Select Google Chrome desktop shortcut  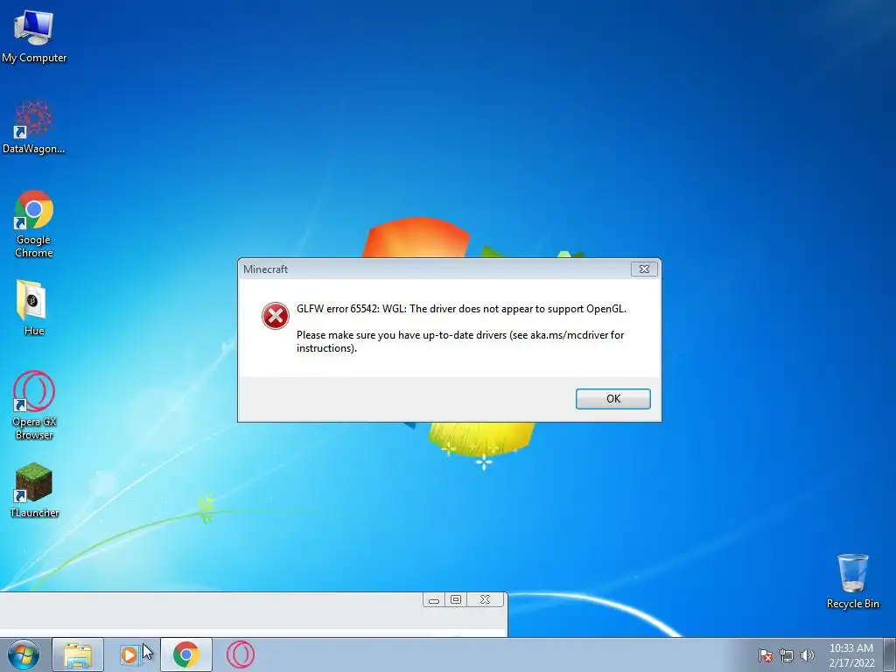(x=34, y=224)
